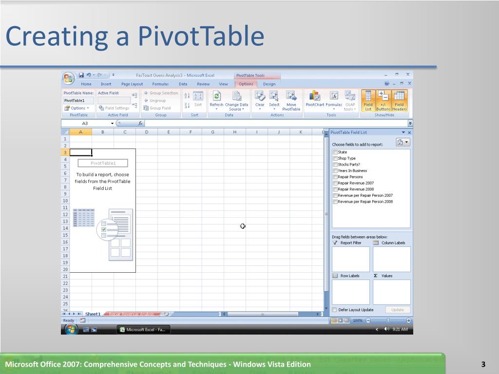Select the Sheet1 worksheet tab

click(x=93, y=314)
